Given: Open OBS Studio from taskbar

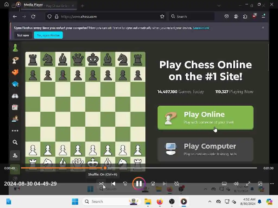Looking at the screenshot, I should click(172, 201).
